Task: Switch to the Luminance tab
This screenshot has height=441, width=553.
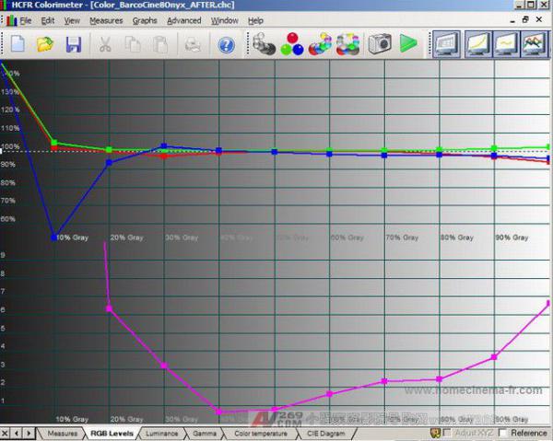Action: 161,433
